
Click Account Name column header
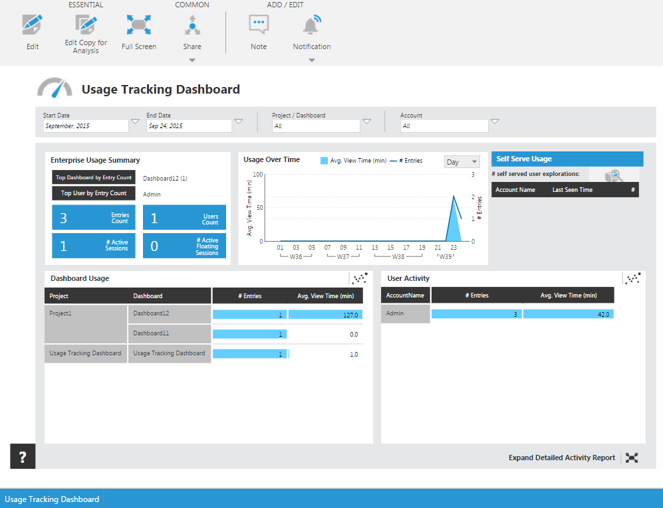[515, 190]
